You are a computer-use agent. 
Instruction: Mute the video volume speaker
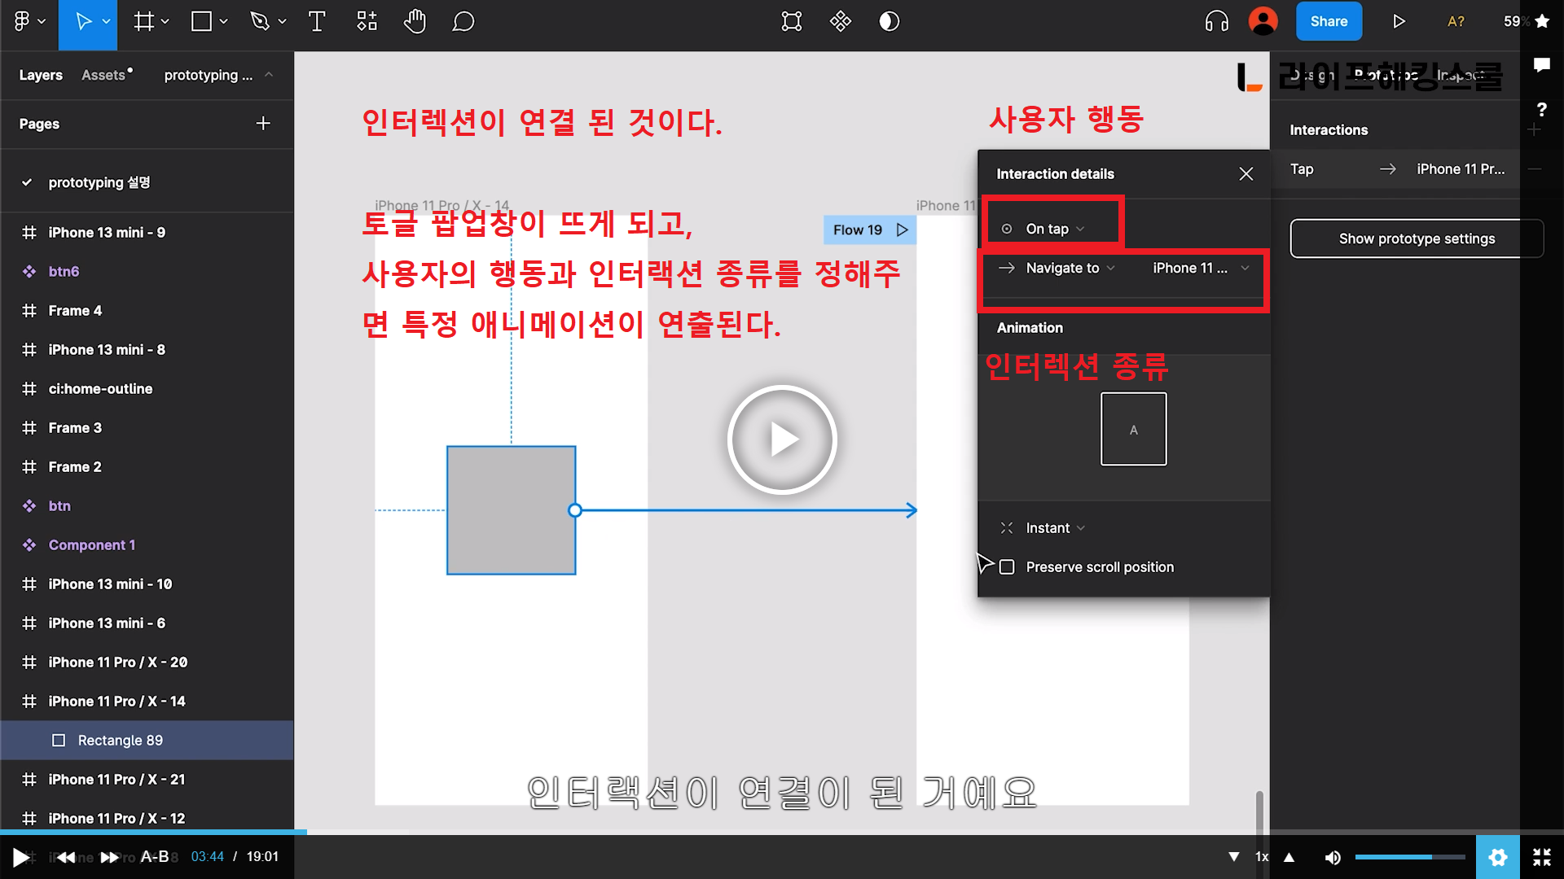coord(1333,857)
